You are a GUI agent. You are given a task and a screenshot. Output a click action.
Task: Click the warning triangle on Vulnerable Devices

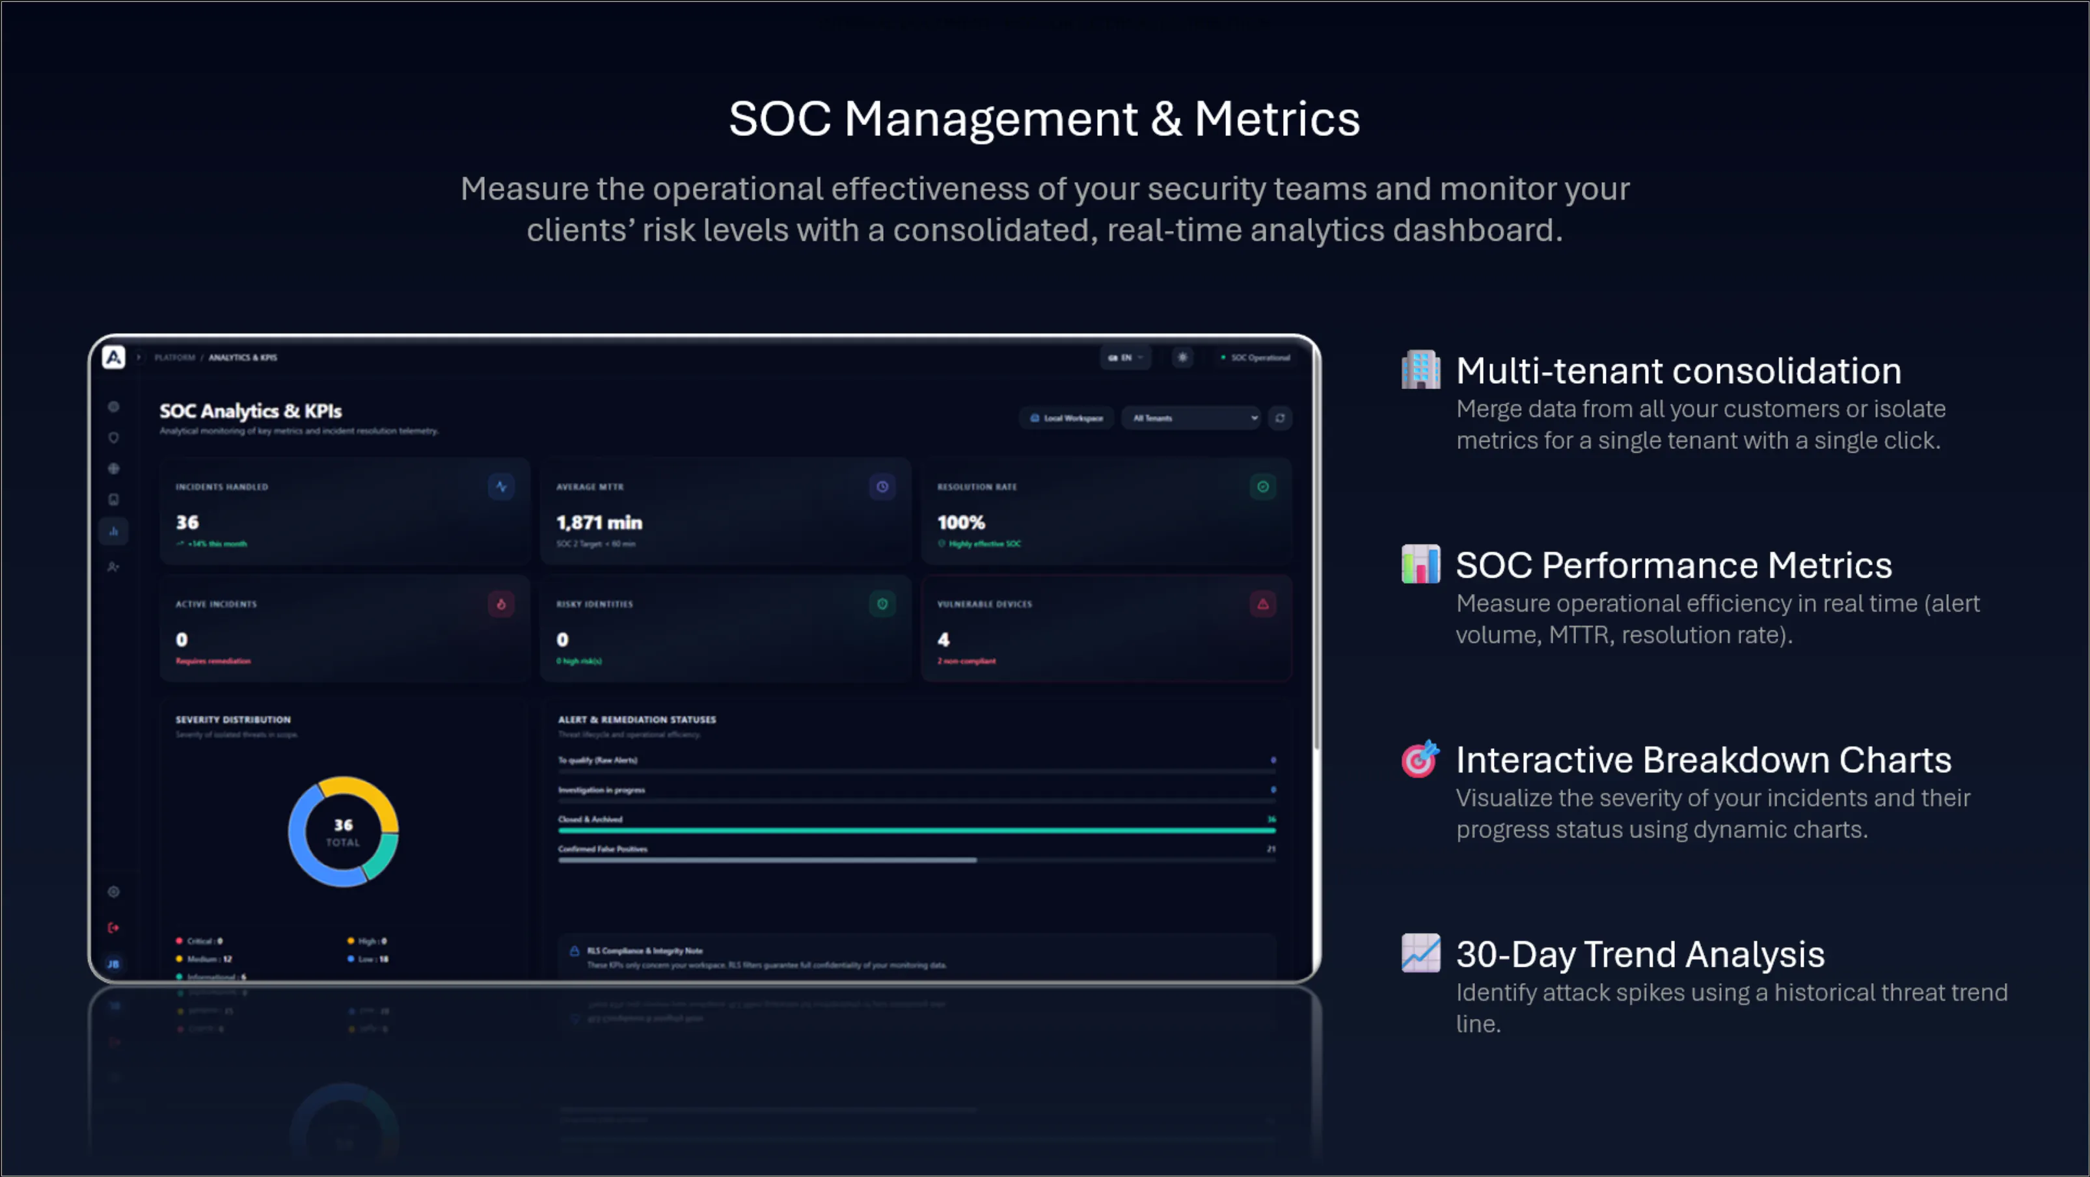coord(1263,604)
